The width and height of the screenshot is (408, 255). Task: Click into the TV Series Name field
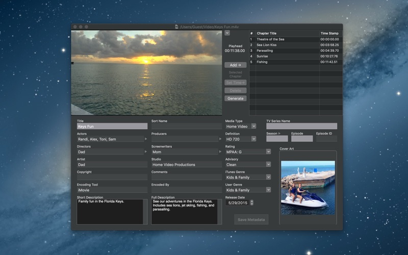coord(301,126)
